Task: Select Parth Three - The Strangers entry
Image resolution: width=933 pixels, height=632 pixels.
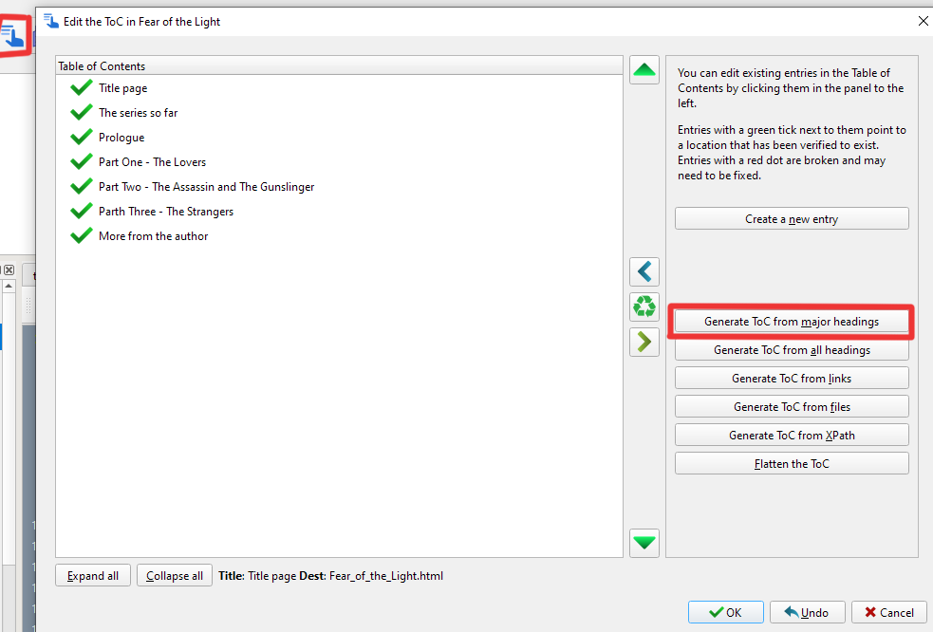Action: click(165, 212)
